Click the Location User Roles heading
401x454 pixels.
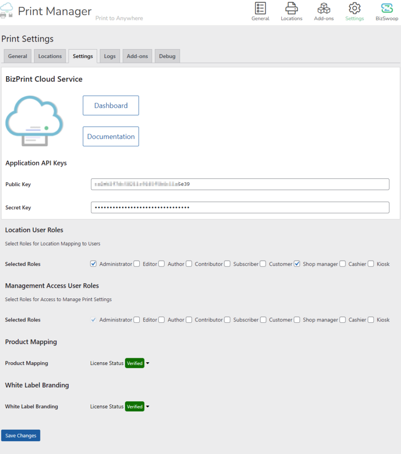(x=34, y=230)
